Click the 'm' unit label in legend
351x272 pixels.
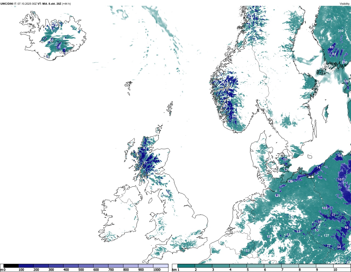2,270
